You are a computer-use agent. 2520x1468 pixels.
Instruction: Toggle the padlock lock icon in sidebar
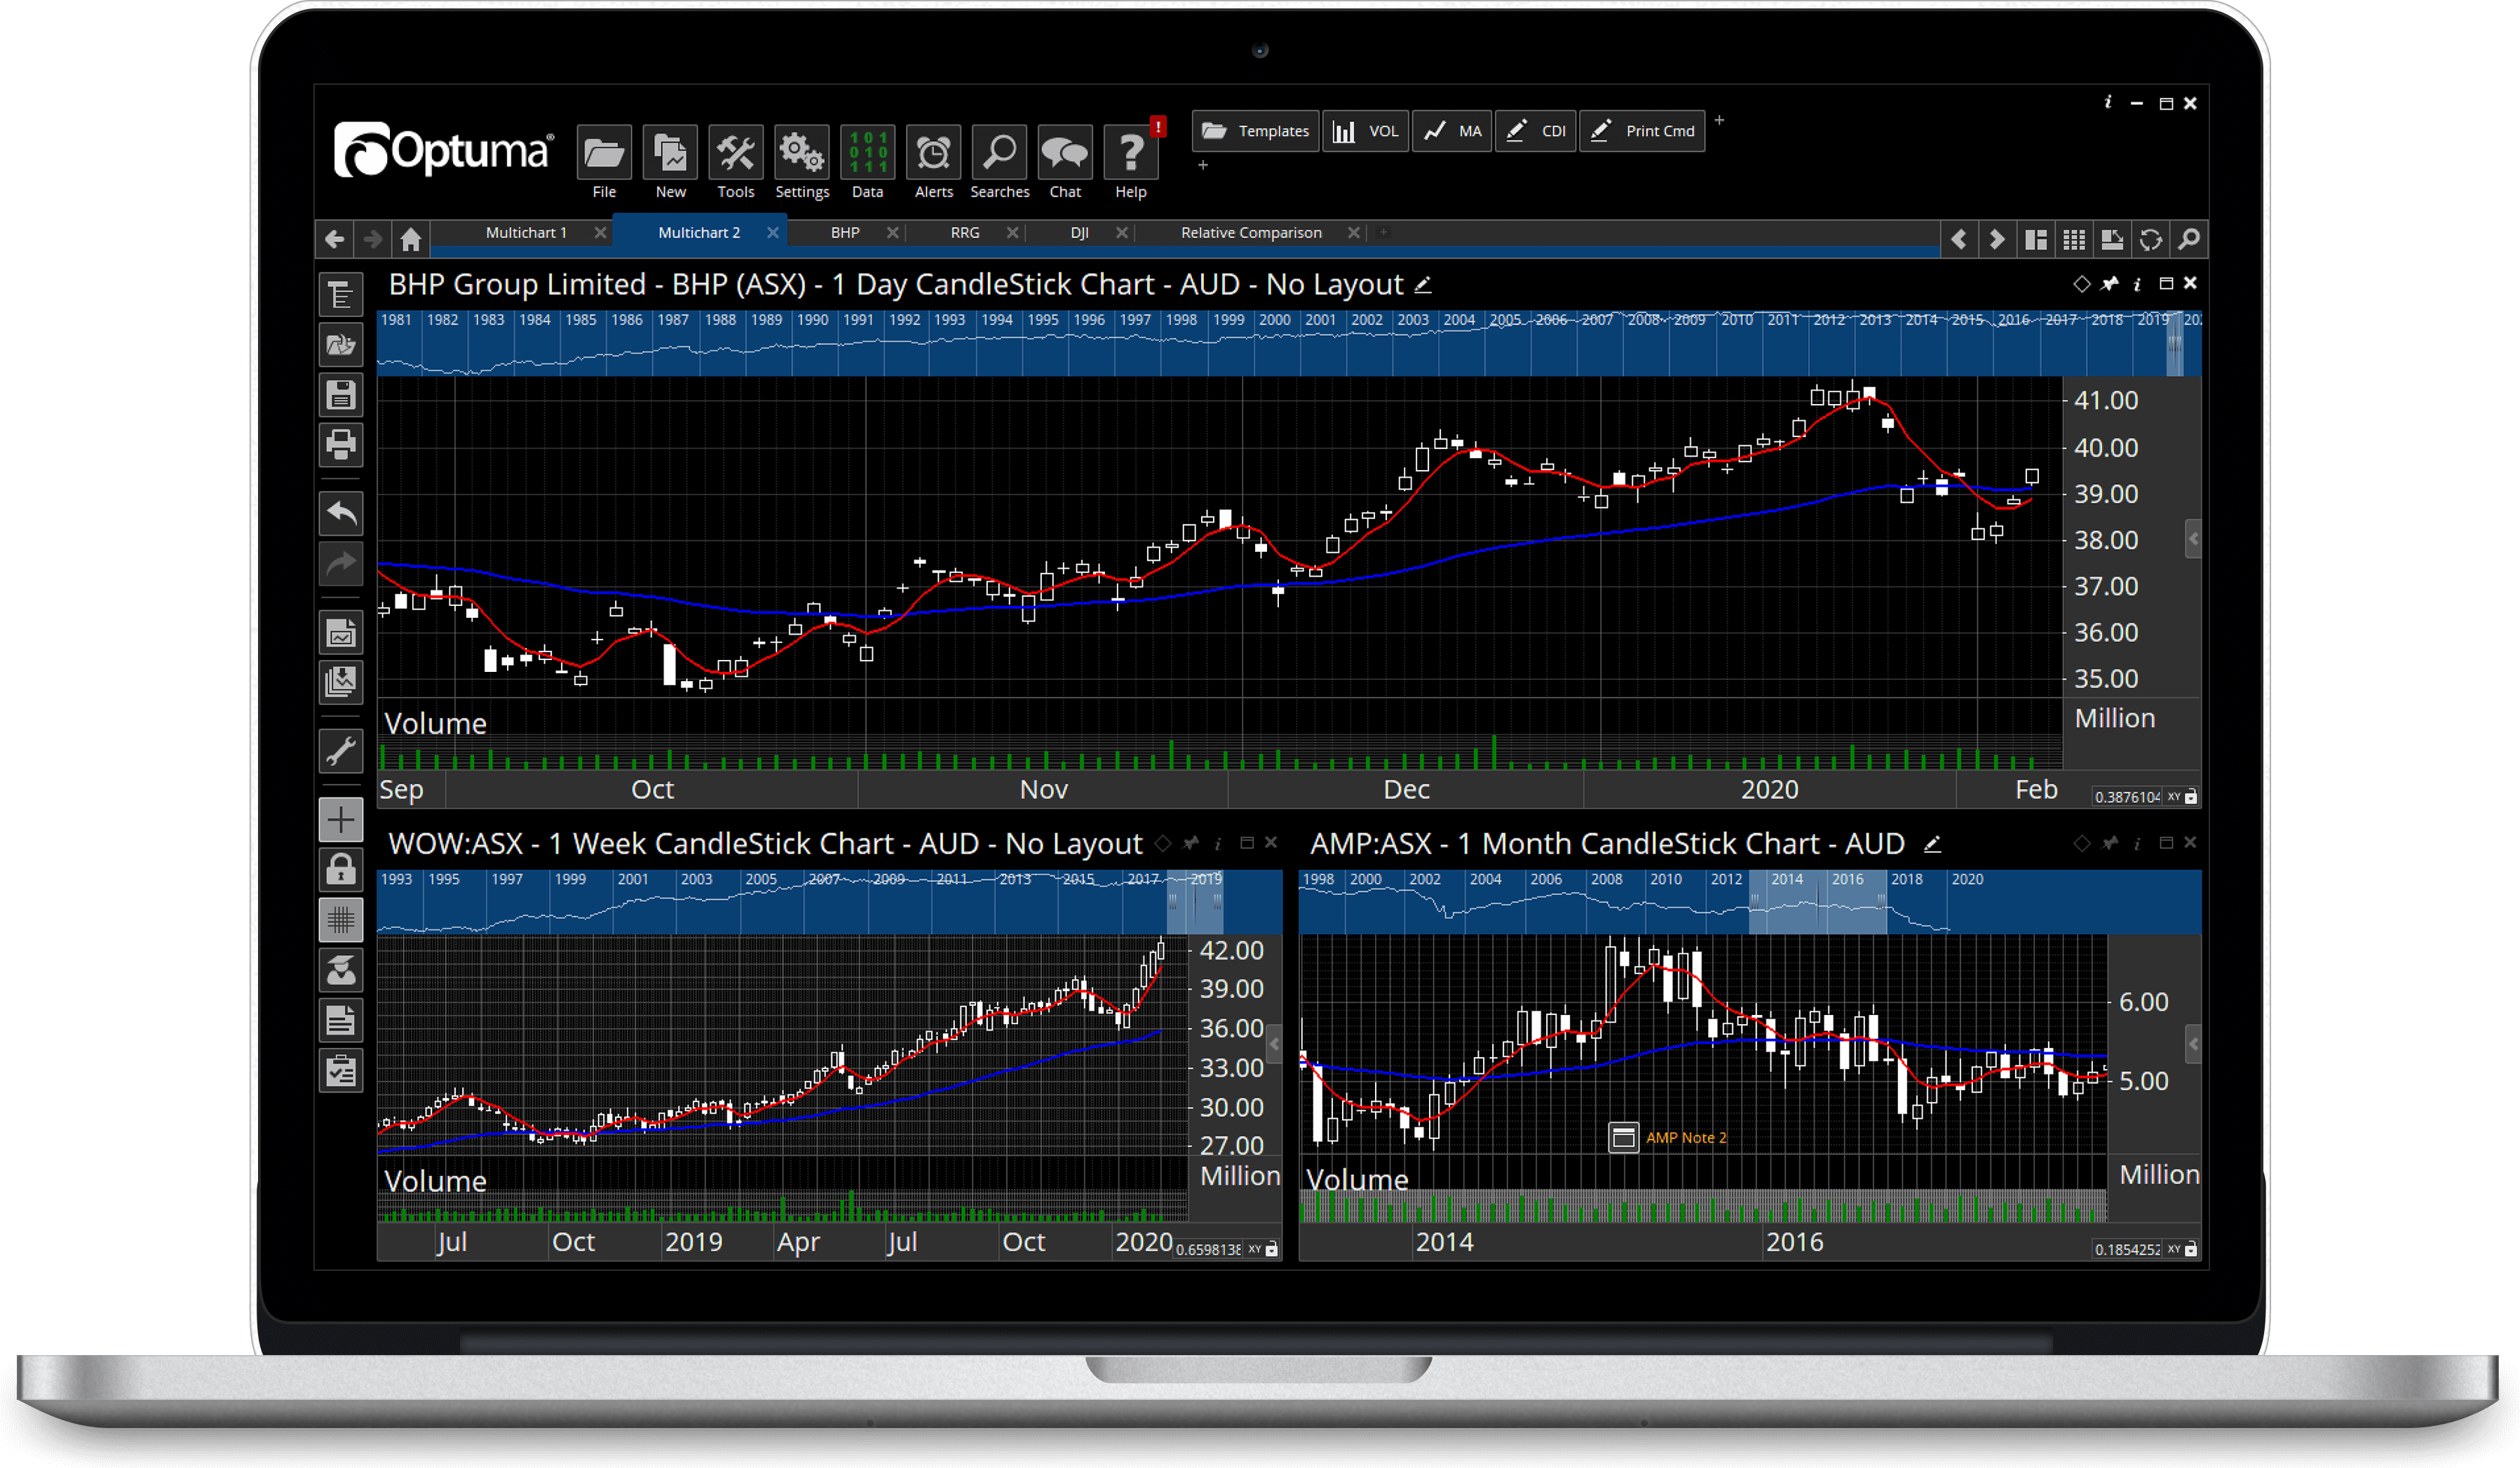[341, 870]
